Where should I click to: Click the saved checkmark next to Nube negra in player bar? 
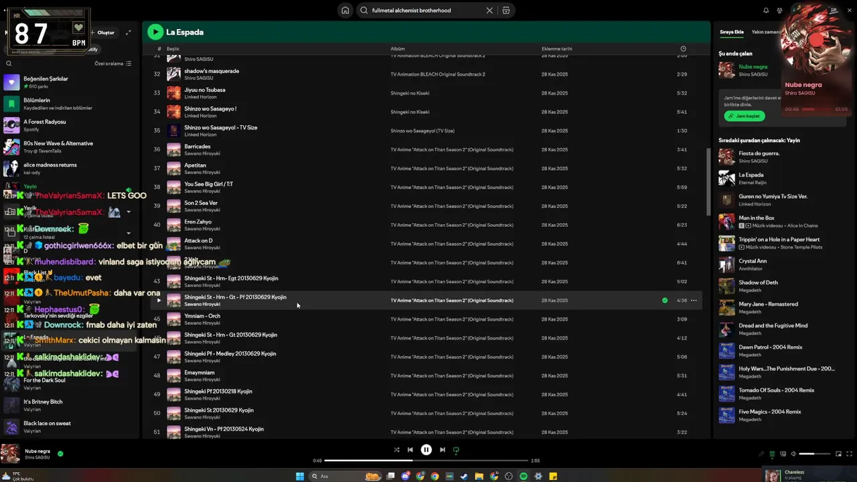coord(60,454)
